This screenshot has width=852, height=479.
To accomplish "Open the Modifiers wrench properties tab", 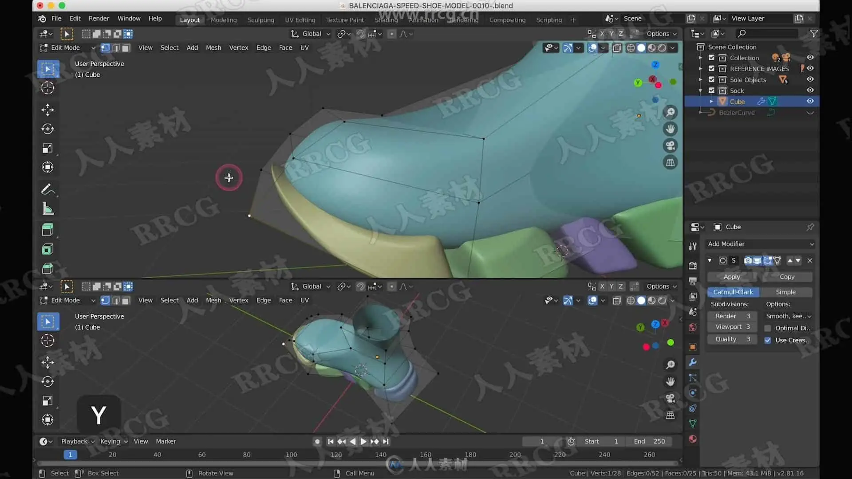I will pos(692,362).
